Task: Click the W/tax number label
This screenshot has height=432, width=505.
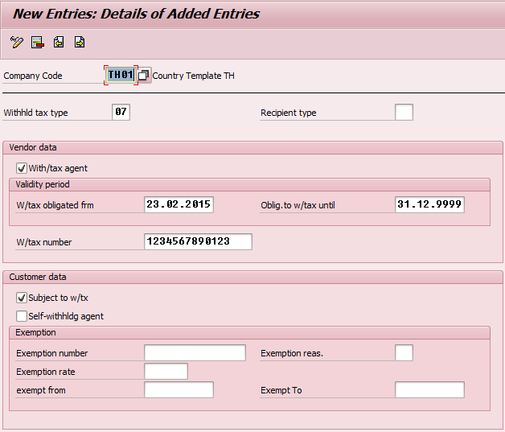Action: coord(44,242)
